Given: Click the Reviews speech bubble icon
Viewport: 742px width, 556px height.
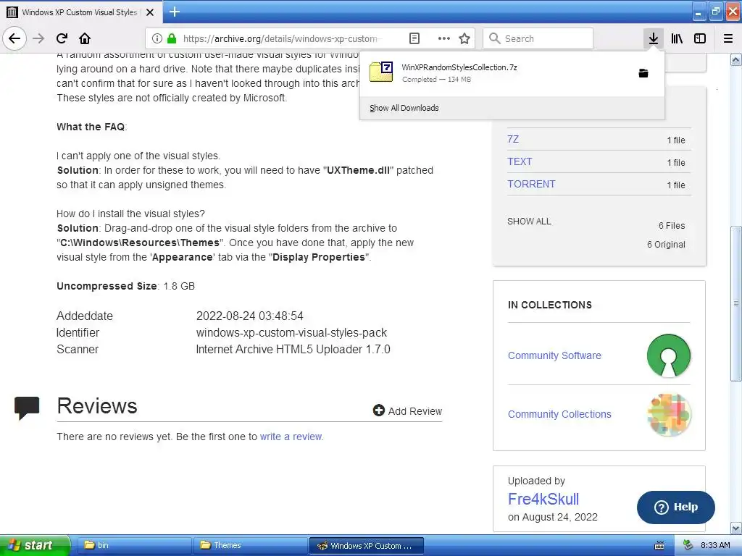Looking at the screenshot, I should 27,408.
